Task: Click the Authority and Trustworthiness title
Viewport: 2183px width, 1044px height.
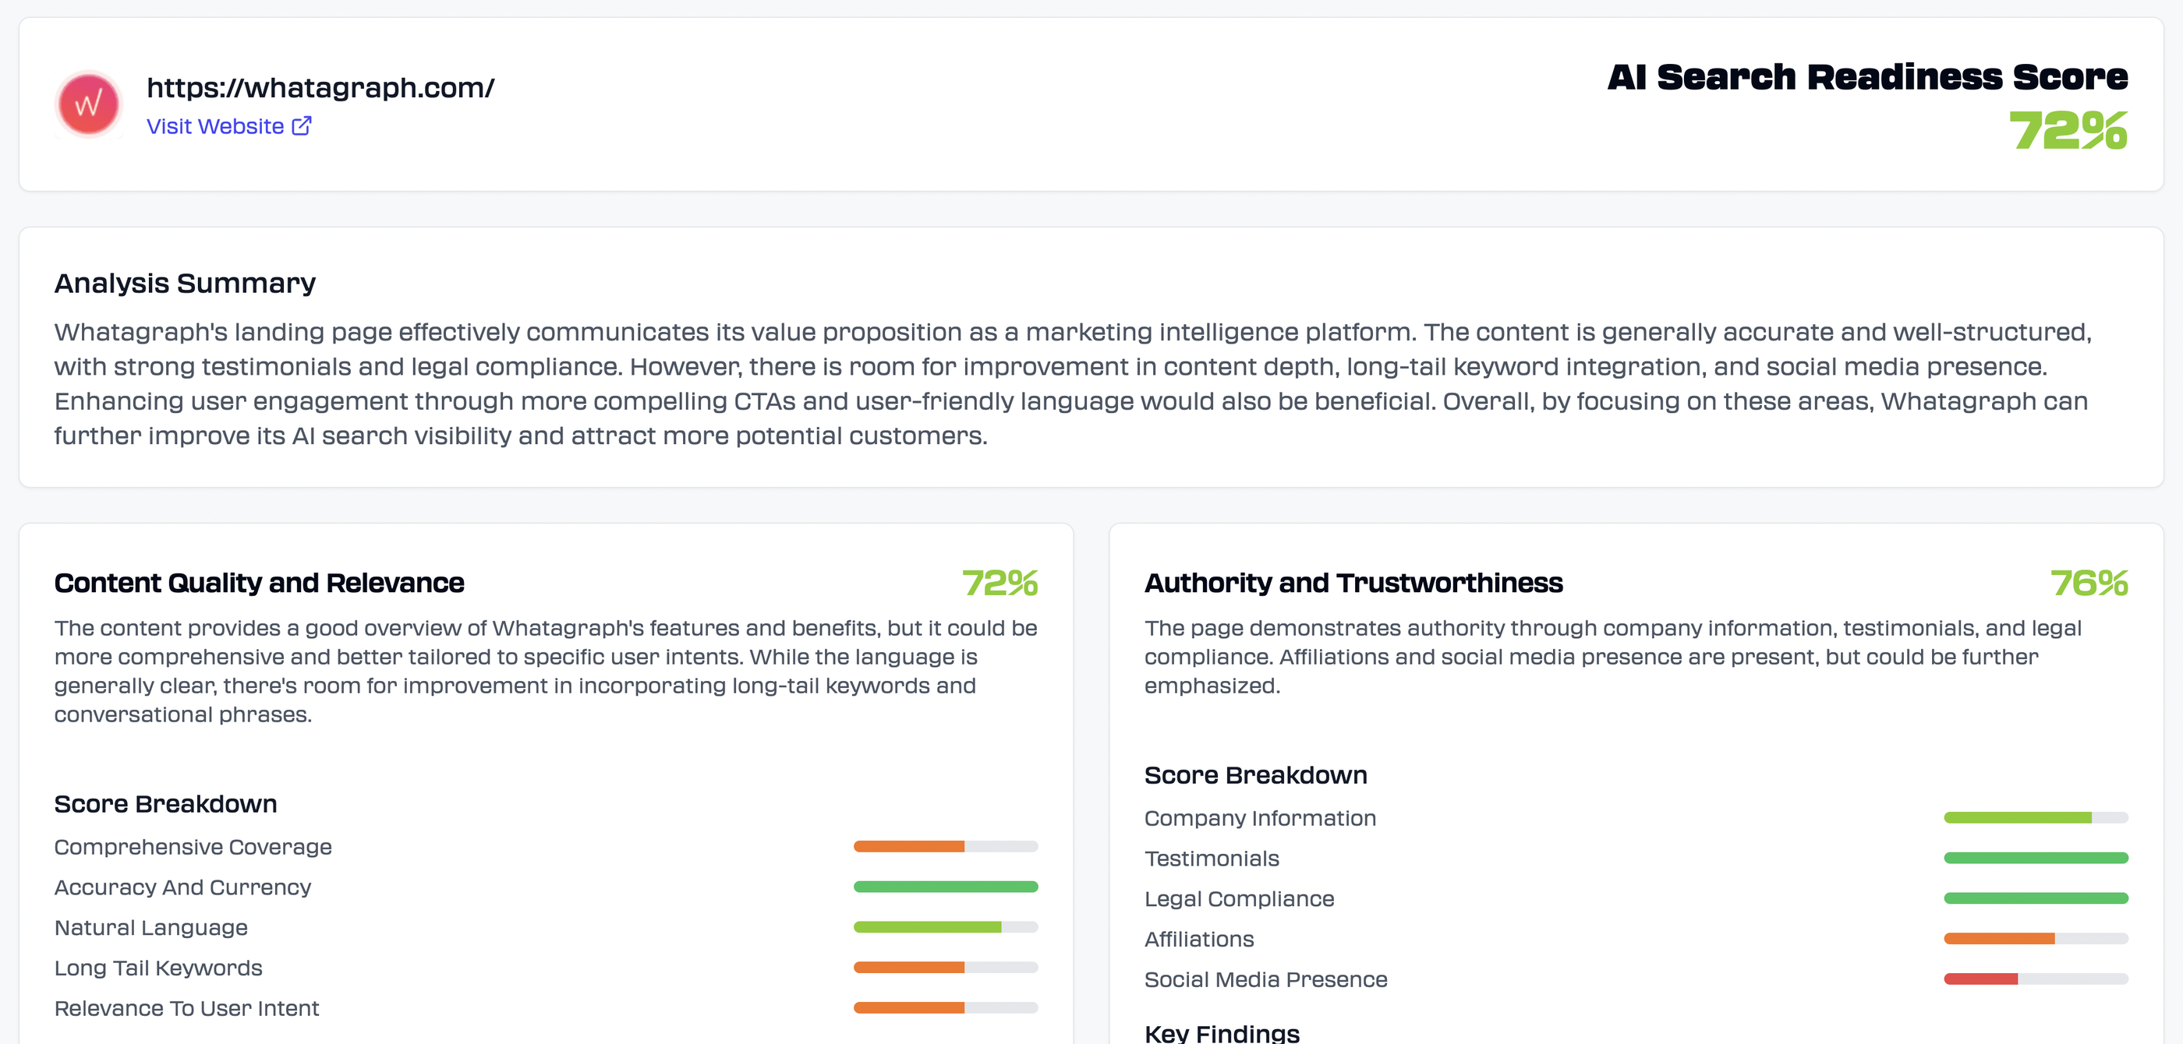Action: (x=1353, y=583)
